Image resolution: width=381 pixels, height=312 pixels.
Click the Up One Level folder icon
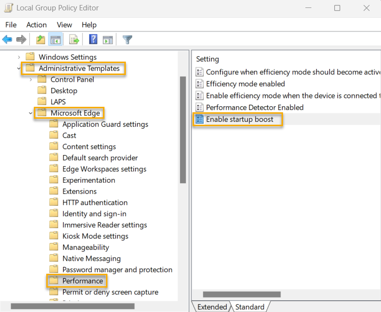pos(41,39)
